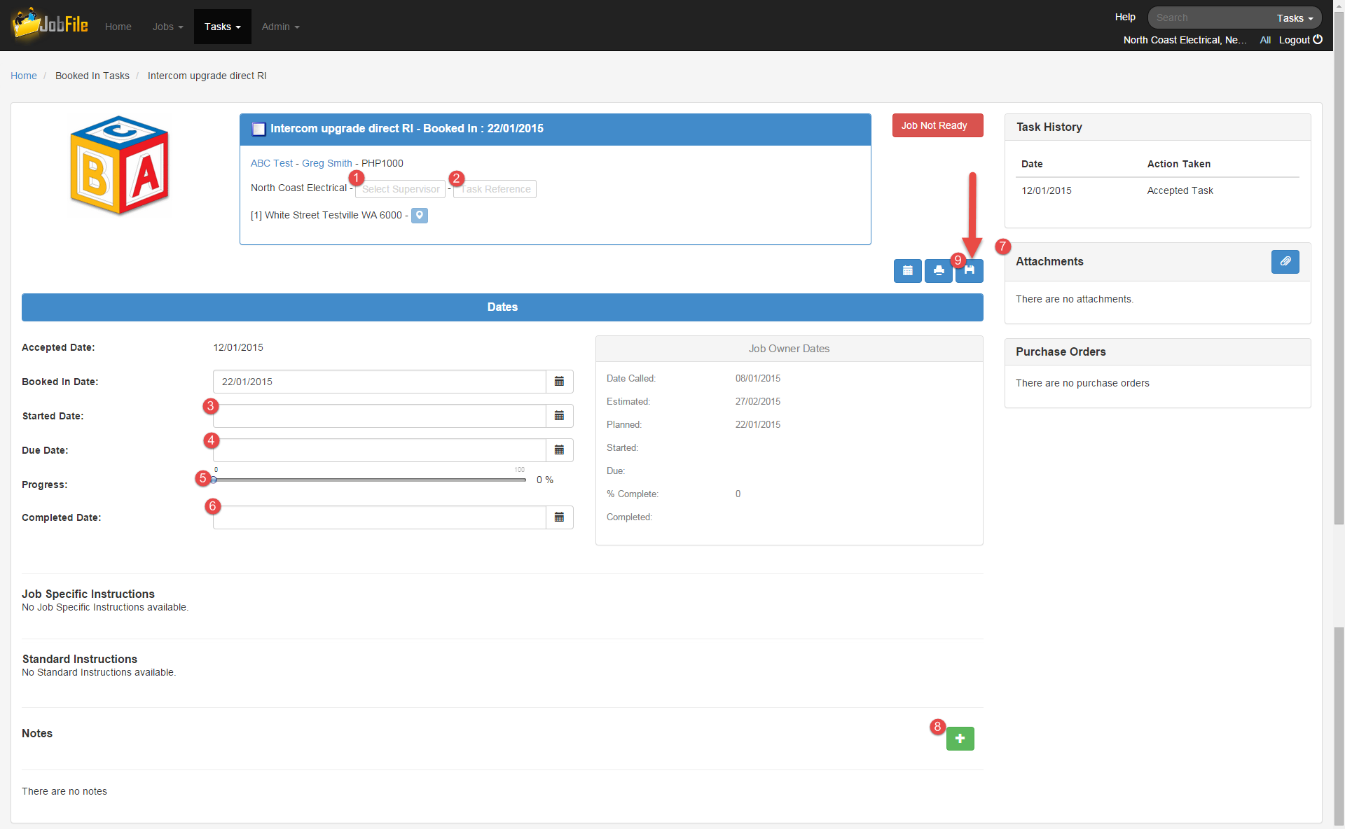The width and height of the screenshot is (1345, 829).
Task: Open the search scope Tasks dropdown
Action: (x=1294, y=18)
